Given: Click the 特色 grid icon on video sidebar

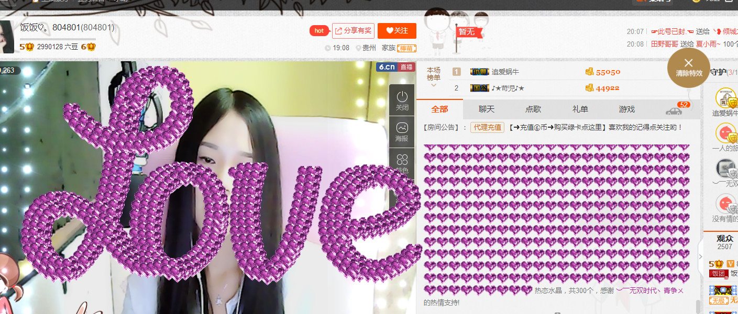Looking at the screenshot, I should pyautogui.click(x=402, y=163).
